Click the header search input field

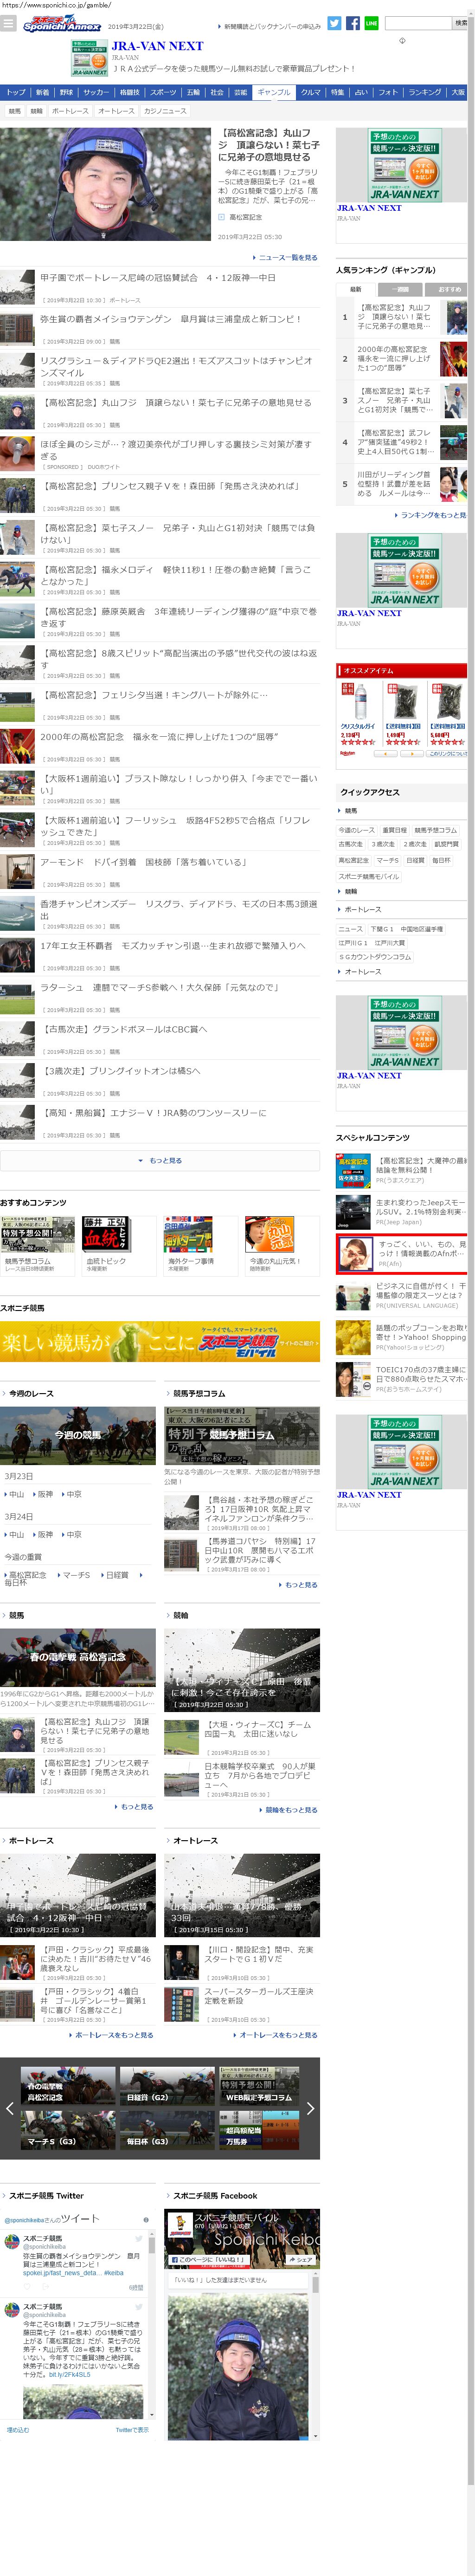coord(418,23)
